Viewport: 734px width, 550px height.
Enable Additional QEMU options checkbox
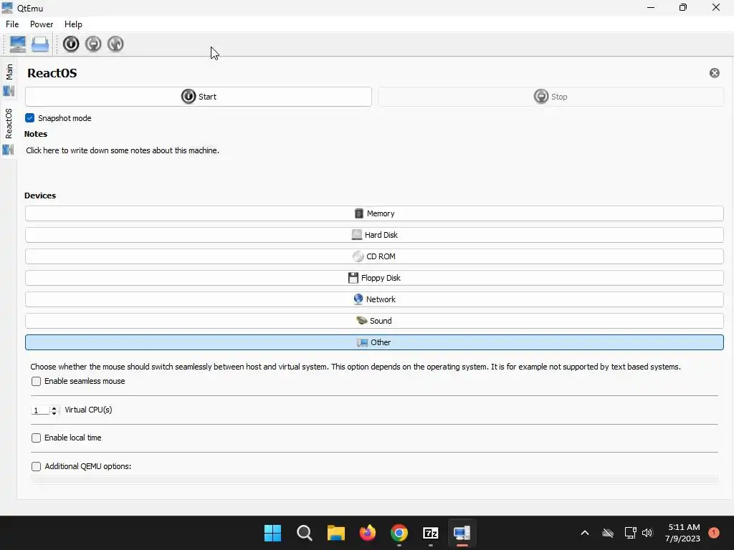36,466
